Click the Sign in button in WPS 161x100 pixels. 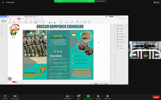pyautogui.click(x=111, y=16)
